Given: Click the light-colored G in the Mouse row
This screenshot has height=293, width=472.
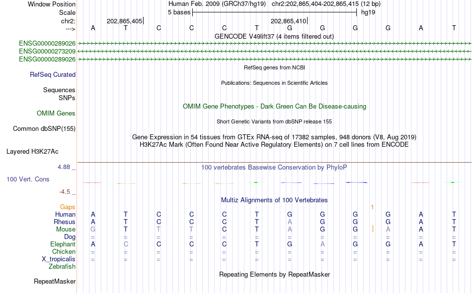Looking at the screenshot, I should pos(93,229).
